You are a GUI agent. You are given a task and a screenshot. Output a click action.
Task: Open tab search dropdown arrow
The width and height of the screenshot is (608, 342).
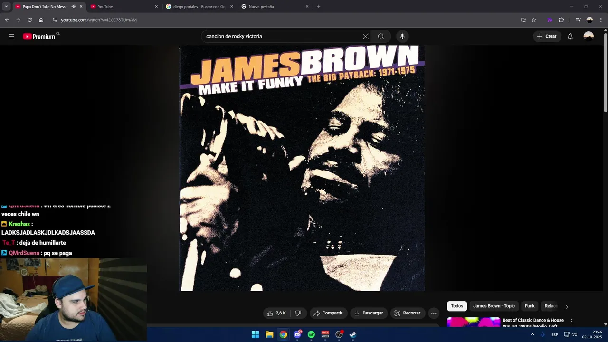(x=6, y=7)
